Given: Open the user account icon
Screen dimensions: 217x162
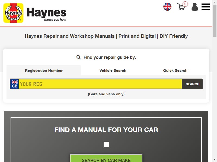Looking at the screenshot, I should tap(194, 6).
